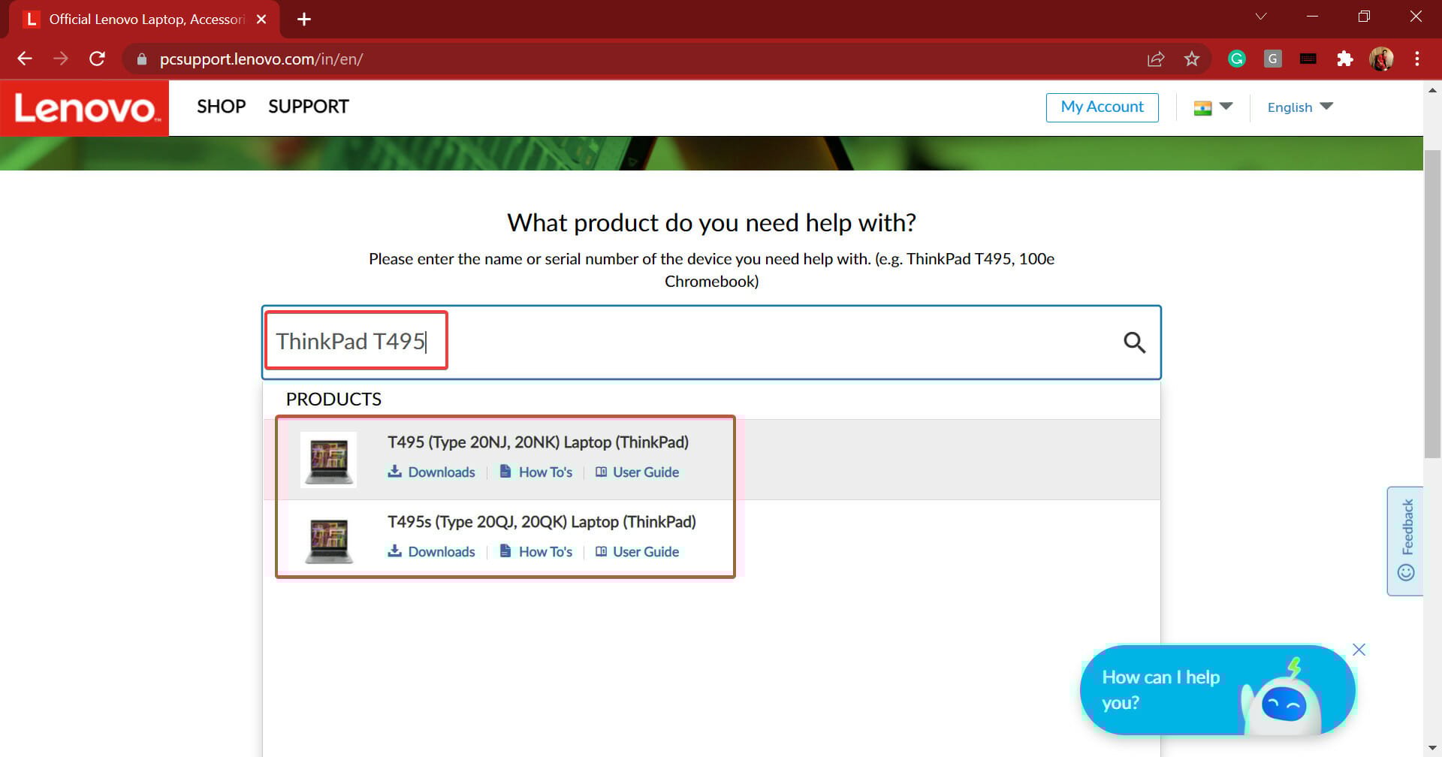The width and height of the screenshot is (1442, 757).
Task: Open a new browser tab
Action: point(304,19)
